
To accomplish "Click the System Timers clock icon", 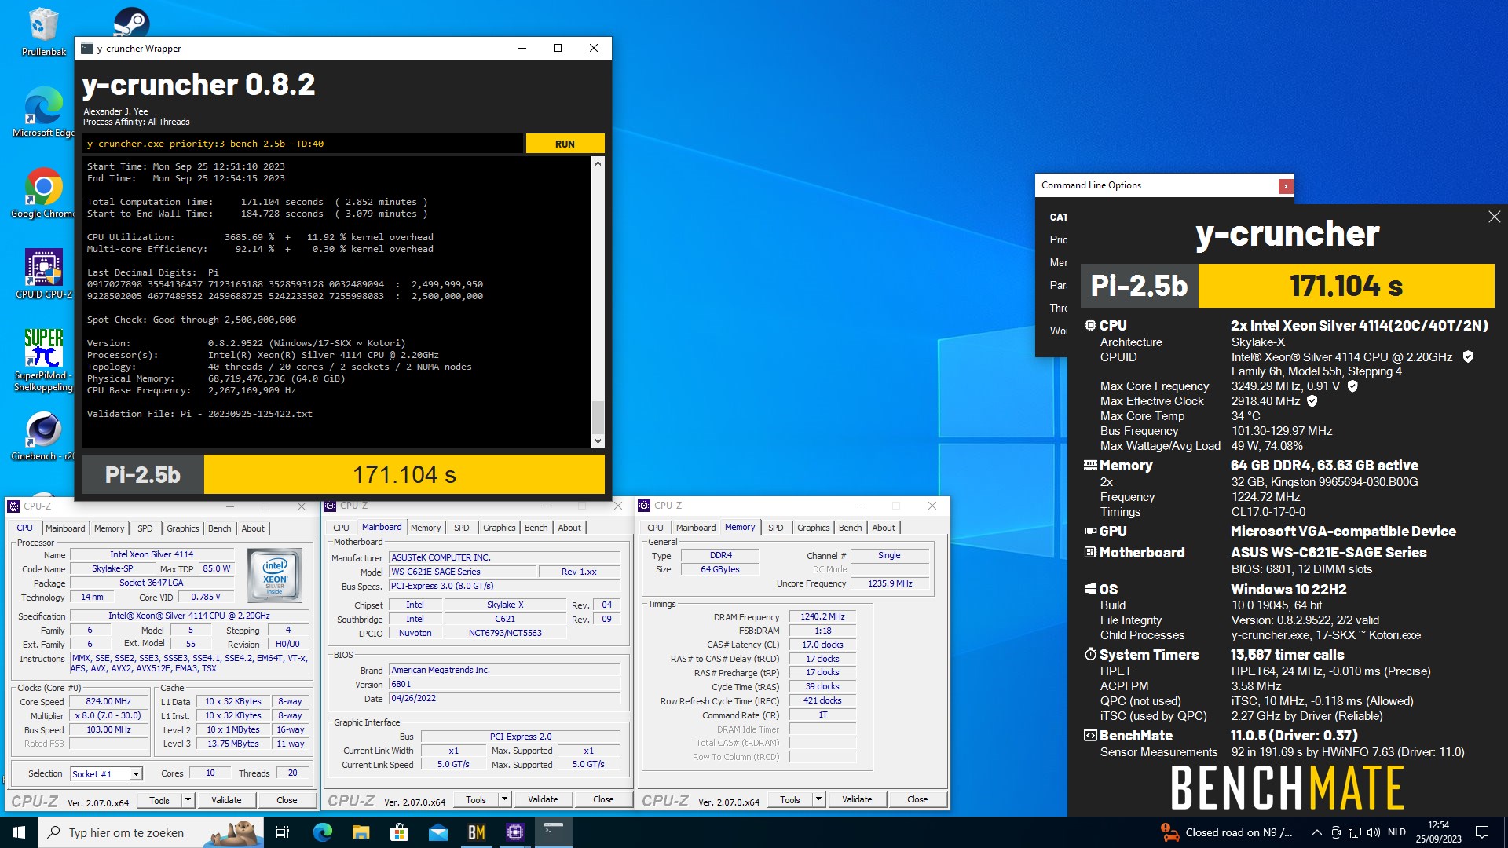I will (1090, 654).
